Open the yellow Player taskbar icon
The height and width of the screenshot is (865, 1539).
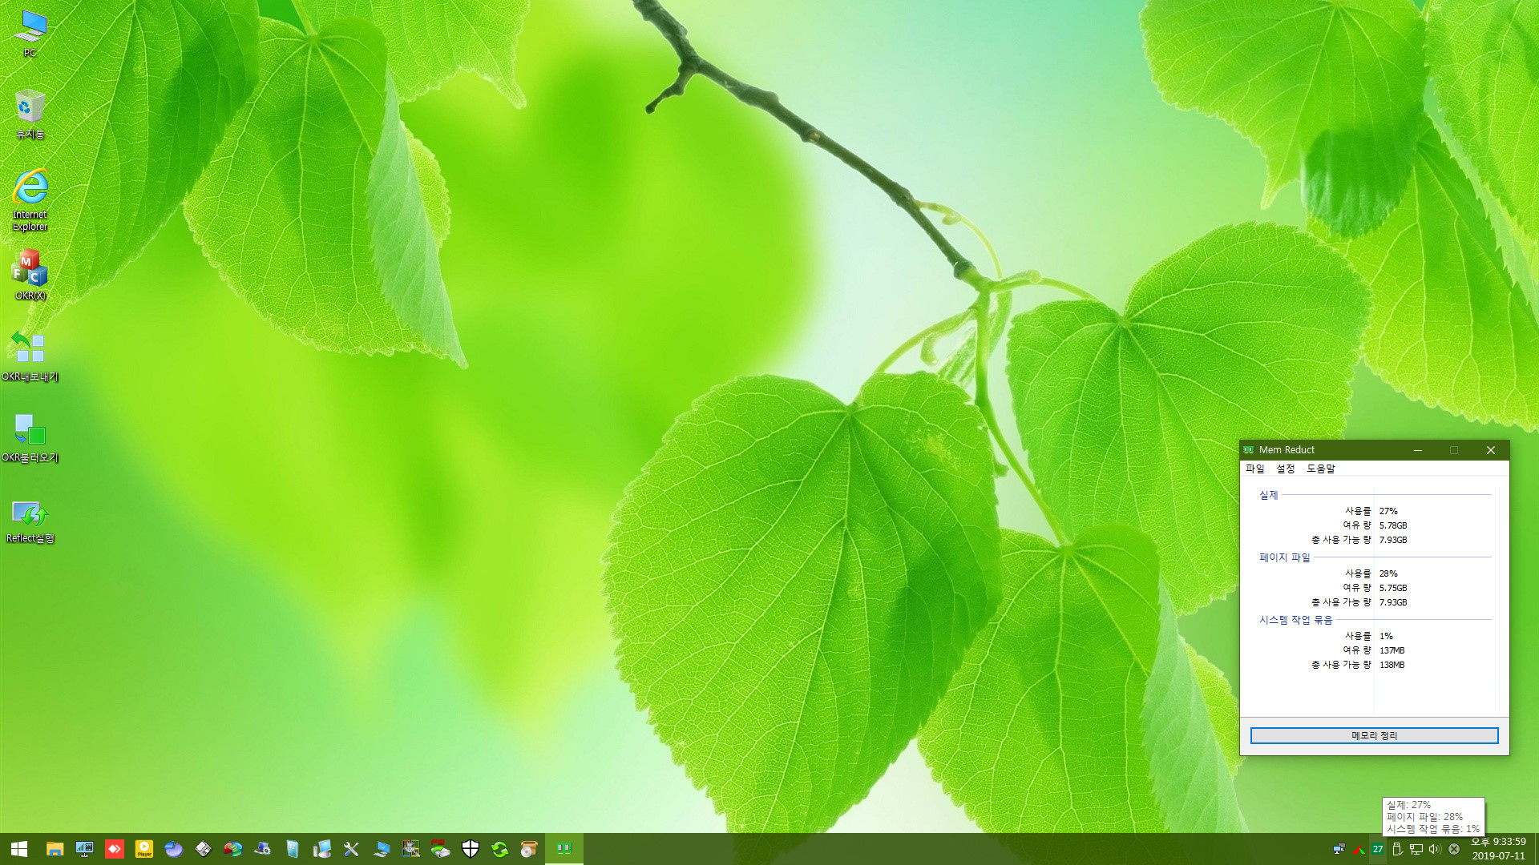pos(144,849)
